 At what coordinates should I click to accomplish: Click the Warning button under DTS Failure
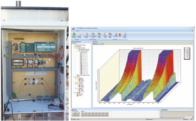coord(76,115)
